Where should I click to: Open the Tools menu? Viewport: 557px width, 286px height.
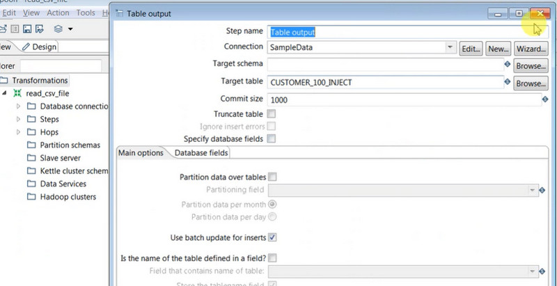pos(86,13)
